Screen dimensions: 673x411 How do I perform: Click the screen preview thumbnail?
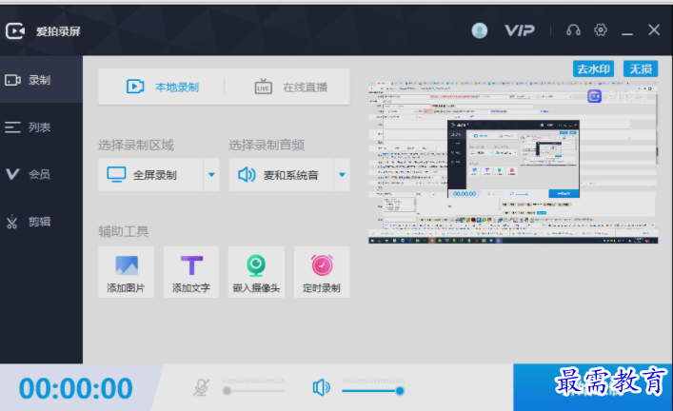click(x=513, y=162)
